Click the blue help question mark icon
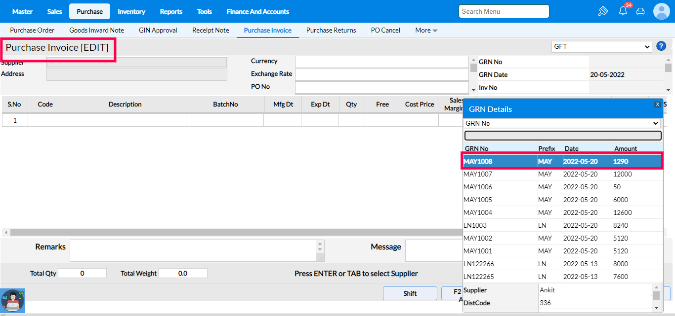 click(x=661, y=46)
